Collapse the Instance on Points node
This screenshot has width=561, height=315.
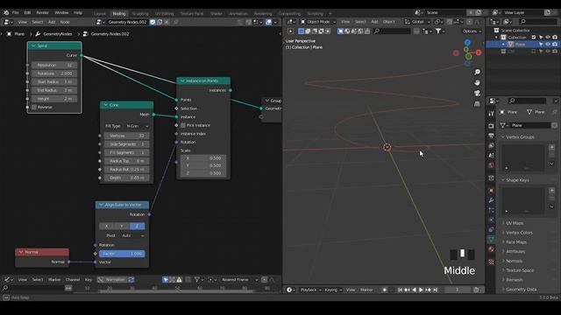point(182,81)
